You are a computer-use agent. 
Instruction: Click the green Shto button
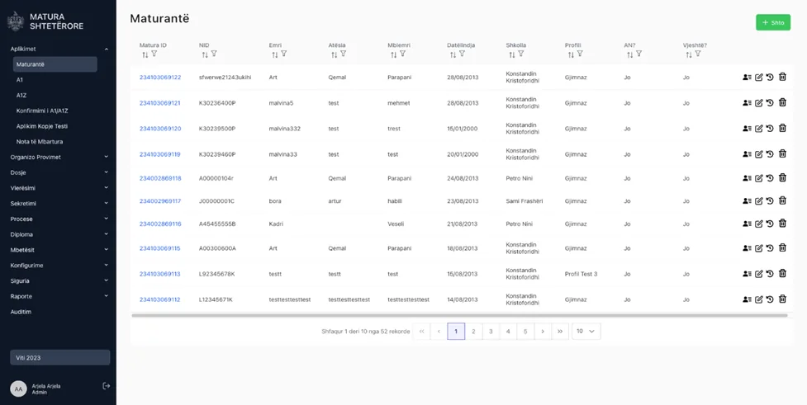coord(773,22)
